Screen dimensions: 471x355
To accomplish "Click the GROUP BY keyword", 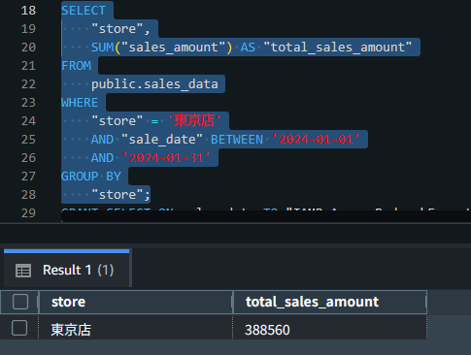I will coord(91,177).
